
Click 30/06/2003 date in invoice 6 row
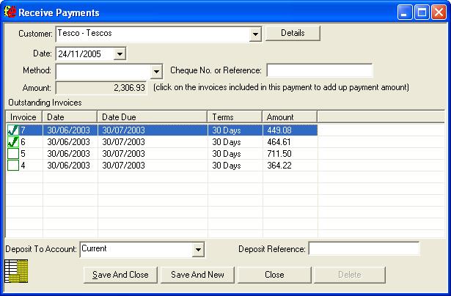69,142
